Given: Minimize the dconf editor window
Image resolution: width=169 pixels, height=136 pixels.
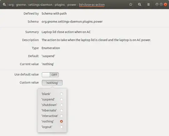Looking at the screenshot, I should [157, 4].
